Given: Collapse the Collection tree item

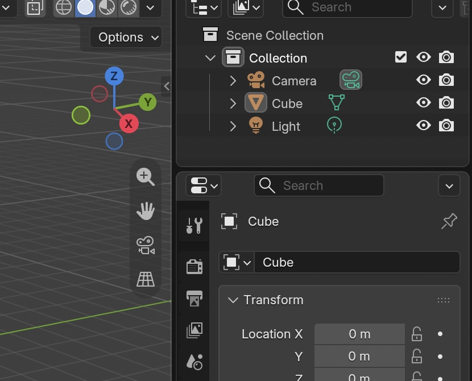Looking at the screenshot, I should tap(210, 58).
